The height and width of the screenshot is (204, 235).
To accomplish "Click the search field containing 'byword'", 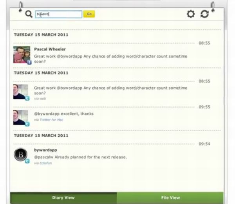I will [x=59, y=14].
